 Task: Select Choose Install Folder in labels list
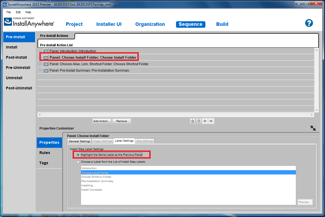(x=188, y=173)
